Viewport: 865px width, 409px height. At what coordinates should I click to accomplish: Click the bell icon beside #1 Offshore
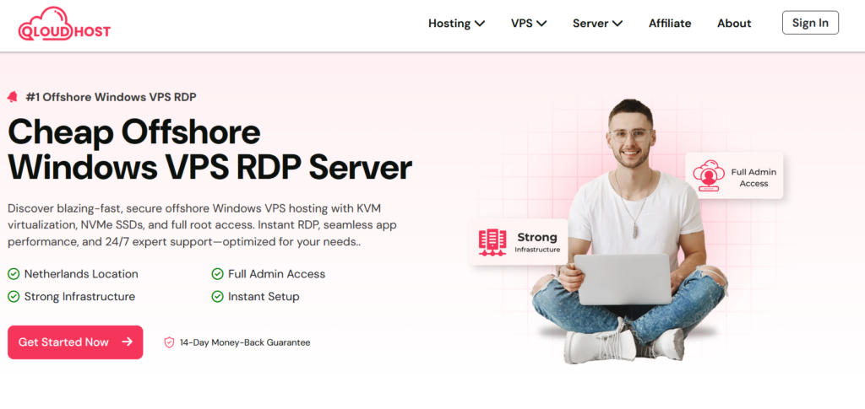[13, 97]
